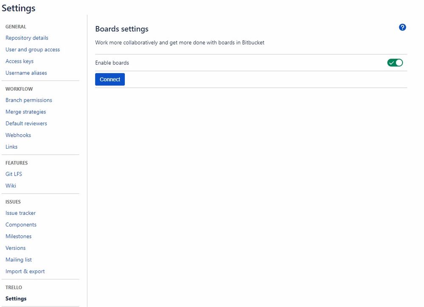424x307 pixels.
Task: Open the Access keys page
Action: (20, 61)
